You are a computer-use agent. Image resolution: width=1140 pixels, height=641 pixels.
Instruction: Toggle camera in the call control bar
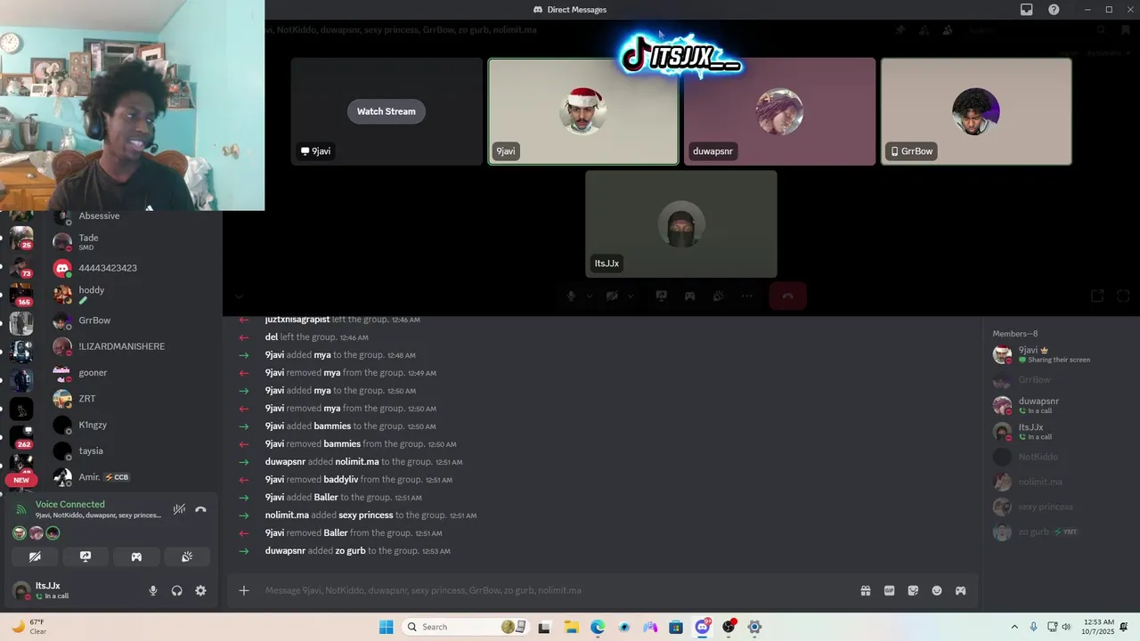[612, 296]
